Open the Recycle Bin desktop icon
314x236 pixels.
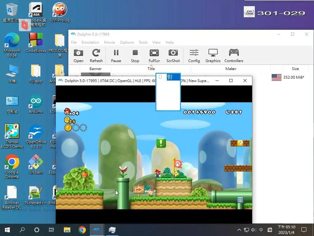12,12
